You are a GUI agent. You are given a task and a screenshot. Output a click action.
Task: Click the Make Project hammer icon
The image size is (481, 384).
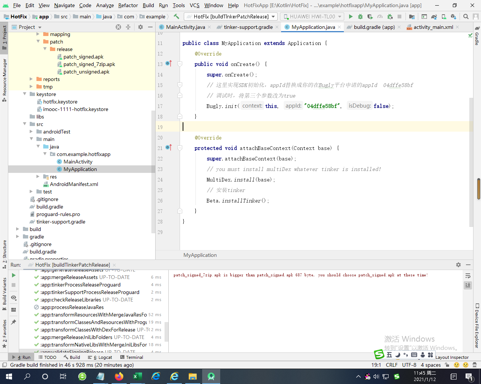pos(176,16)
